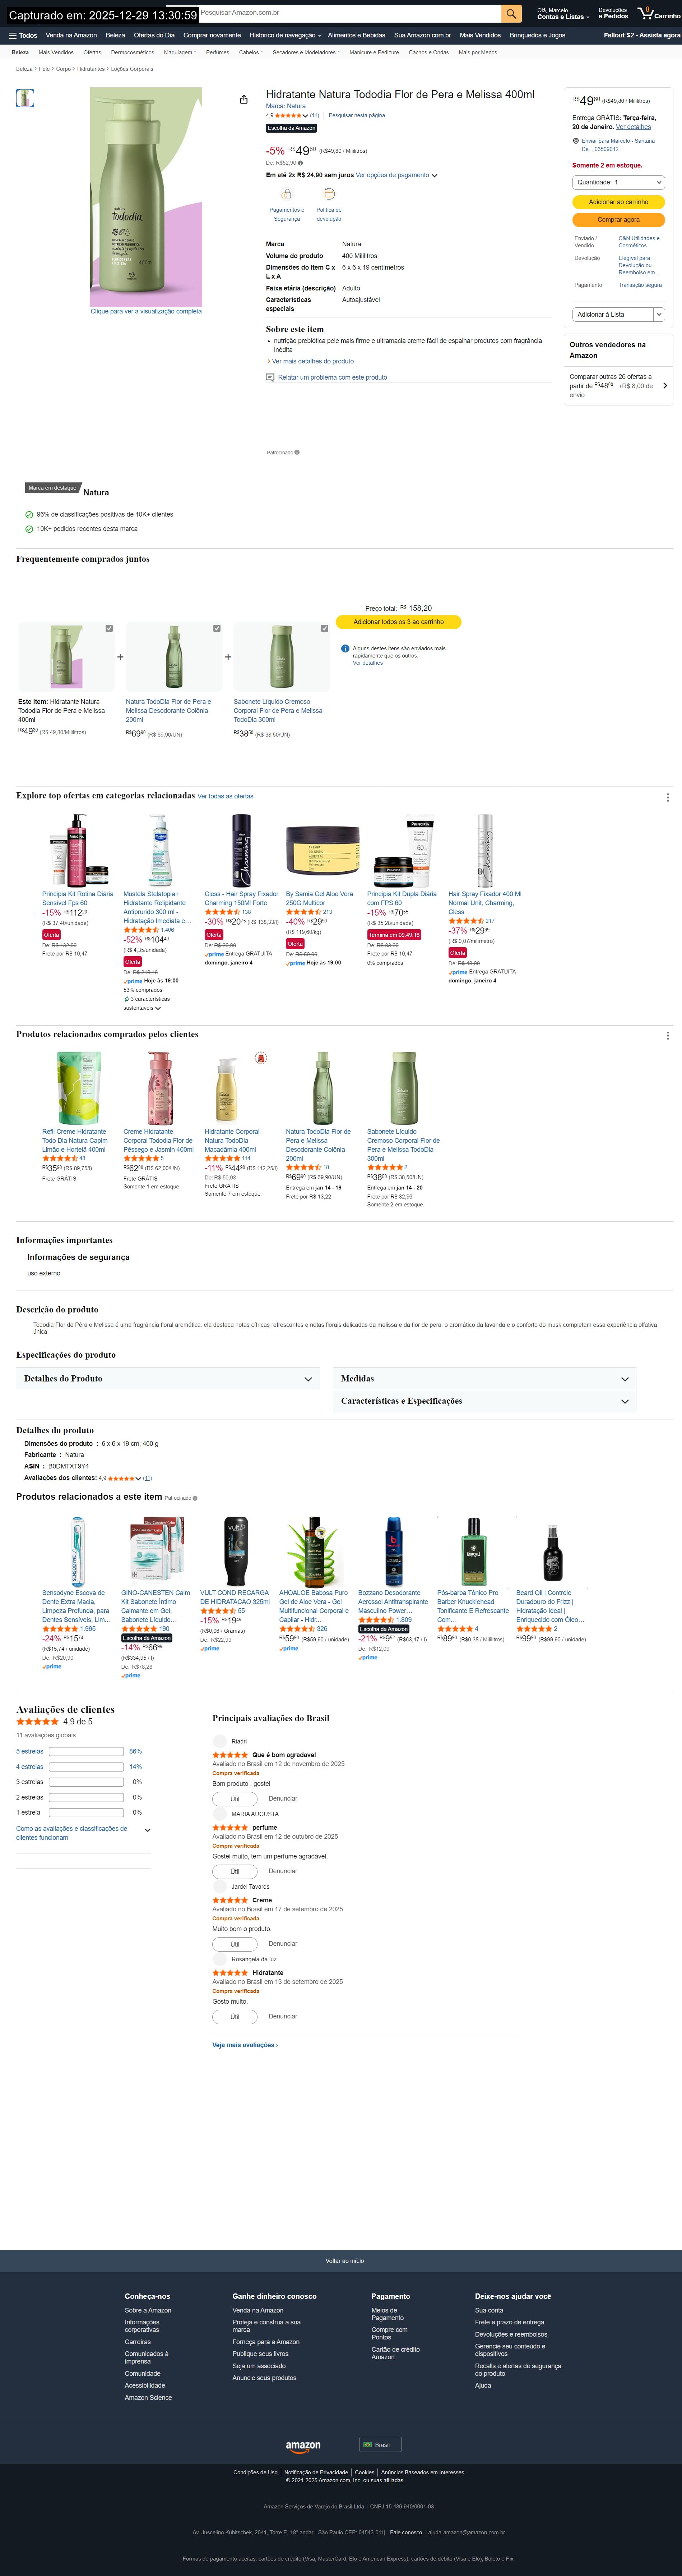682x2576 pixels.
Task: Expand the Detalhes do Produto section
Action: tap(168, 1379)
